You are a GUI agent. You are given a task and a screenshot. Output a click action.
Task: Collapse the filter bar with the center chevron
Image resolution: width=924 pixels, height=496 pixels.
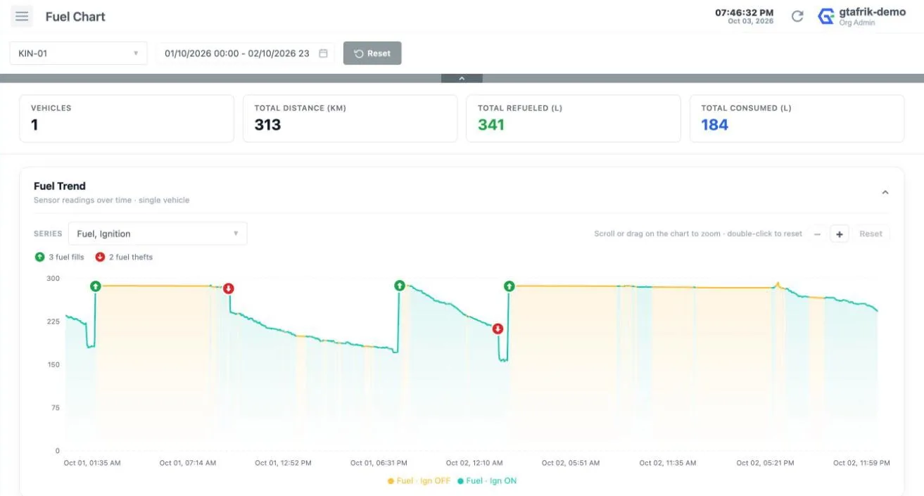[x=462, y=78]
